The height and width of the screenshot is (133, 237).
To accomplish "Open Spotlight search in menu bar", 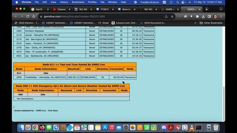I will point(178,2).
